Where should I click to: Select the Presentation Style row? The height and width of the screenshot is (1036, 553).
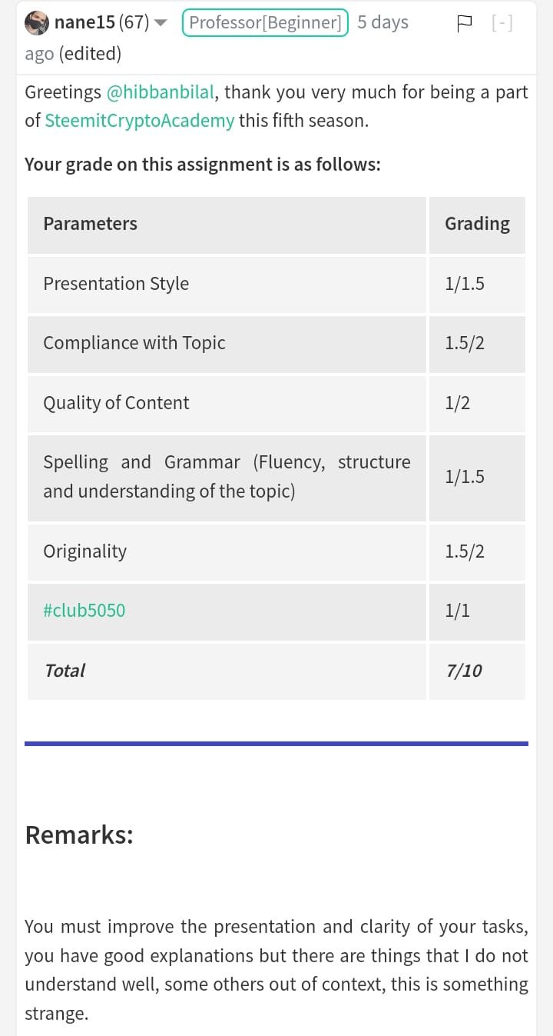tap(276, 284)
